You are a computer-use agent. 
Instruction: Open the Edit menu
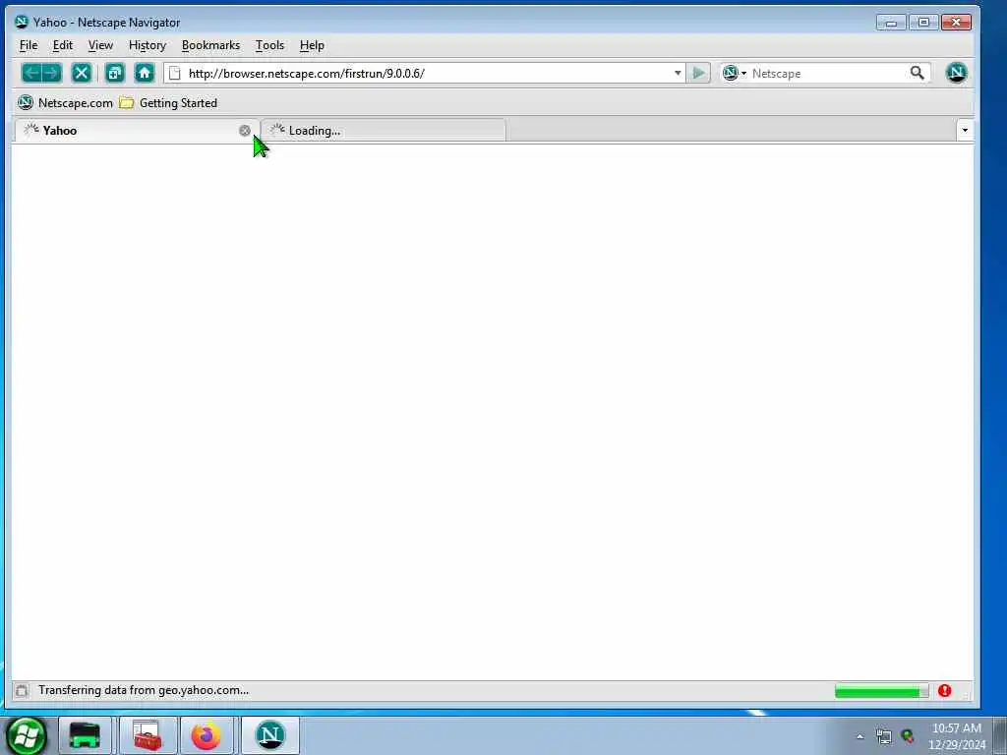click(x=62, y=45)
